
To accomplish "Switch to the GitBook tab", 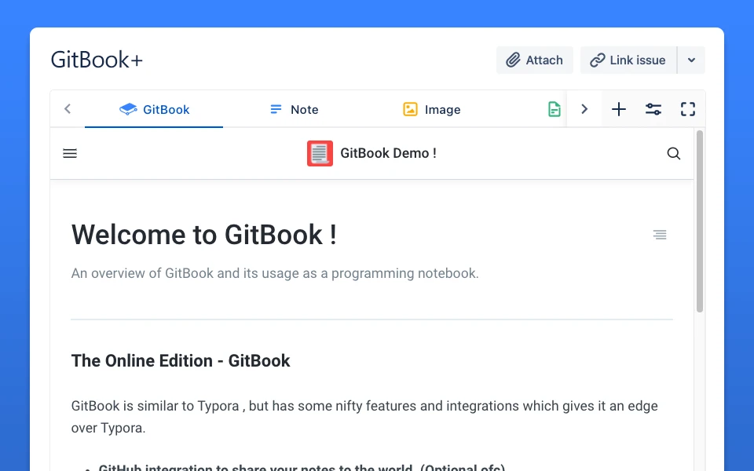I will 155,110.
